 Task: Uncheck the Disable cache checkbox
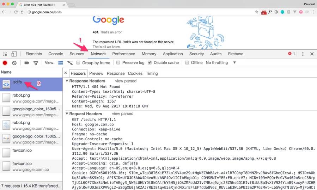coord(150,63)
